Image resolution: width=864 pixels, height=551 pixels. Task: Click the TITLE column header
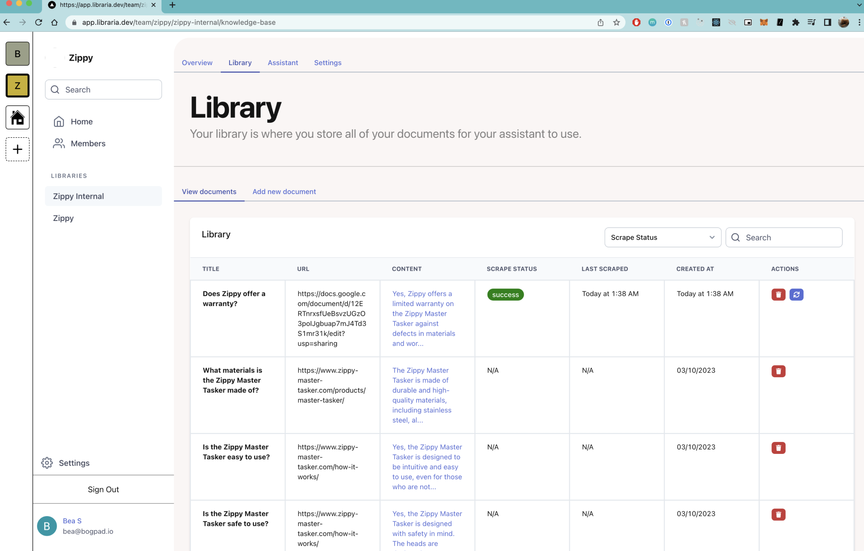click(211, 269)
